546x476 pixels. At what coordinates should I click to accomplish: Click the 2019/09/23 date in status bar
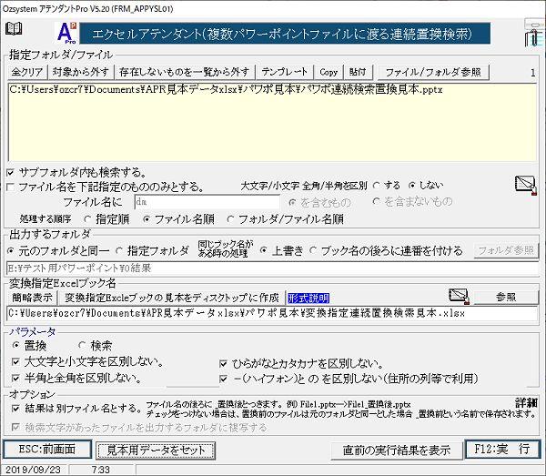point(34,470)
